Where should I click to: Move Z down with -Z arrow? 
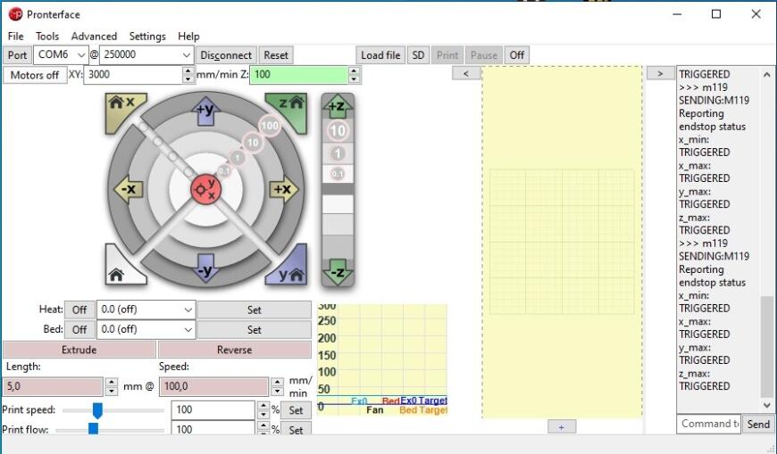click(x=338, y=272)
